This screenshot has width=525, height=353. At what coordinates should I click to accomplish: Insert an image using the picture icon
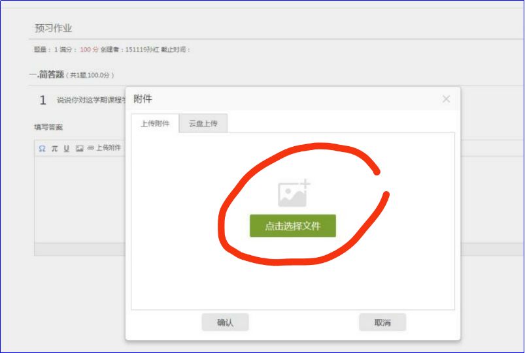tap(79, 148)
